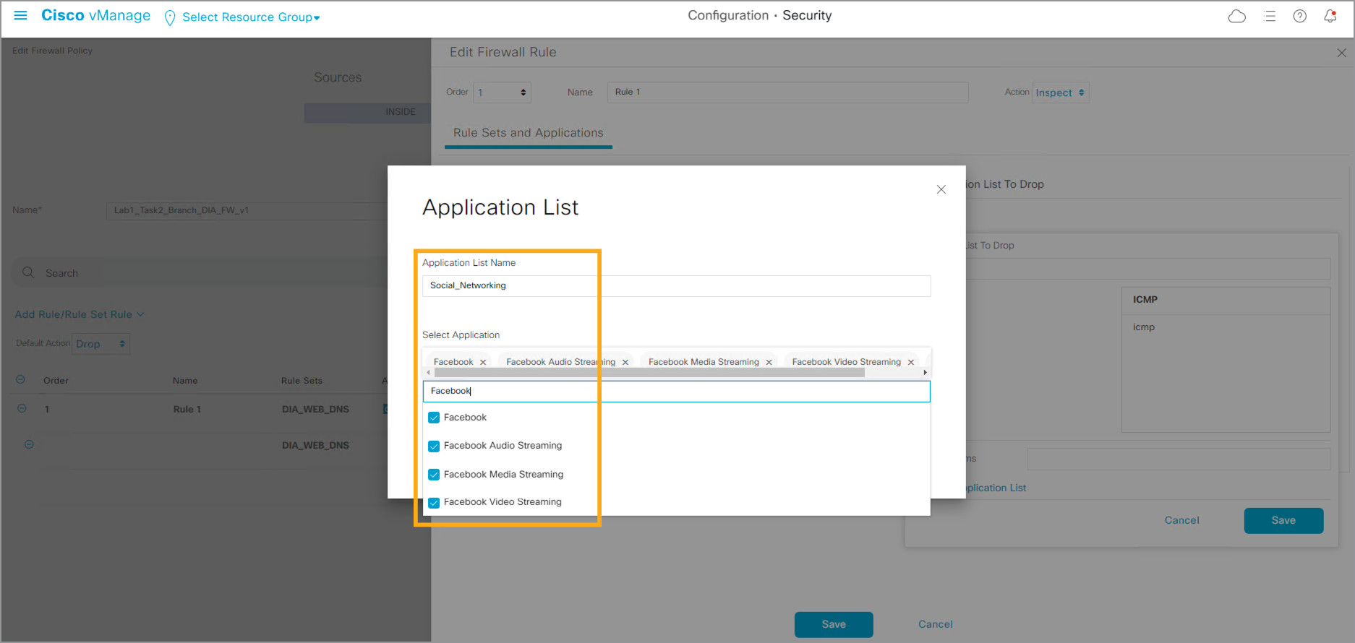This screenshot has height=643, width=1355.
Task: Click Cancel in the Application List To Drop panel
Action: coord(1181,520)
